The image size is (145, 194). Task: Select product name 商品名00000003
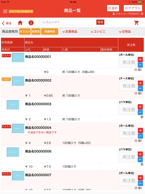pyautogui.click(x=38, y=104)
